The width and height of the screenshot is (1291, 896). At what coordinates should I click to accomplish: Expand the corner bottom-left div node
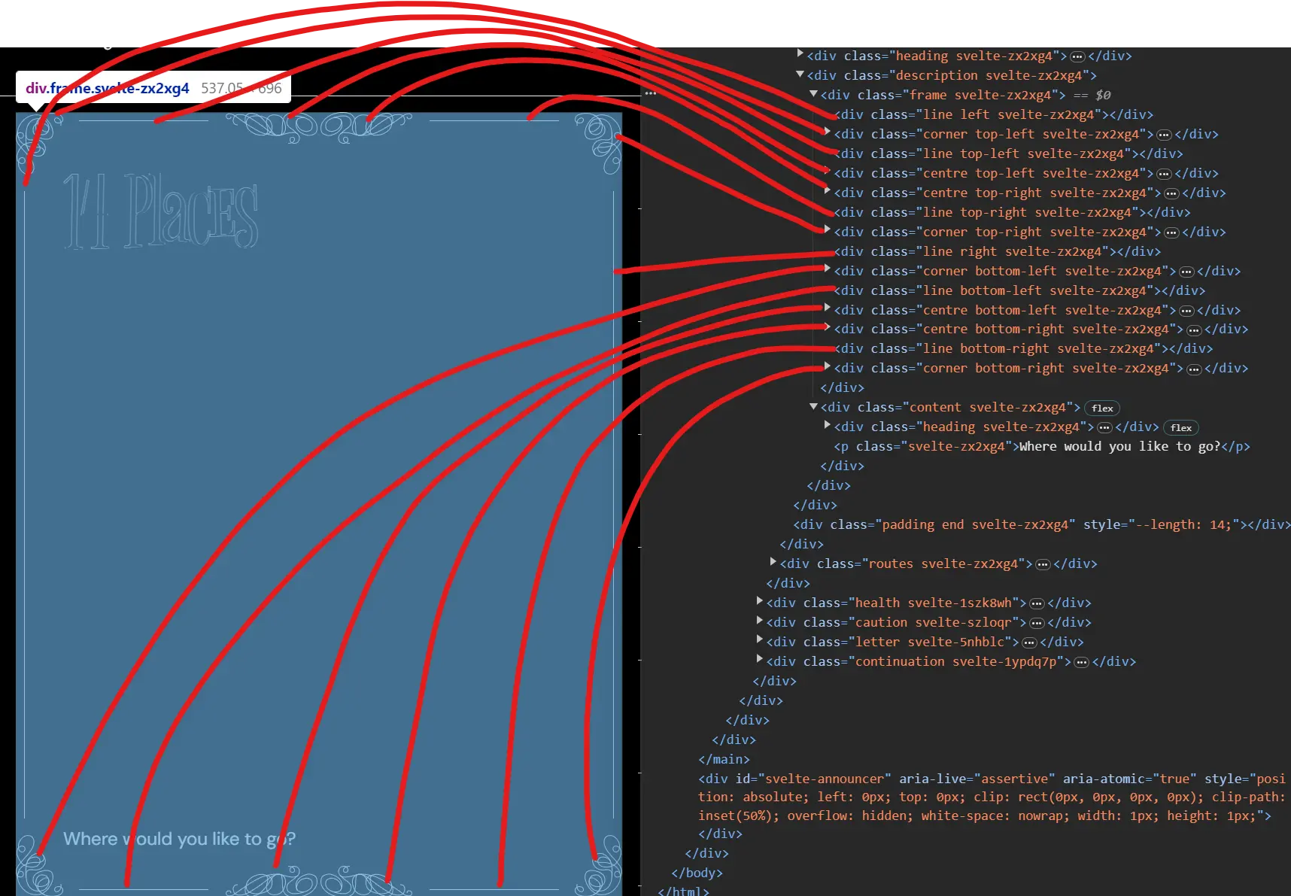(x=828, y=269)
